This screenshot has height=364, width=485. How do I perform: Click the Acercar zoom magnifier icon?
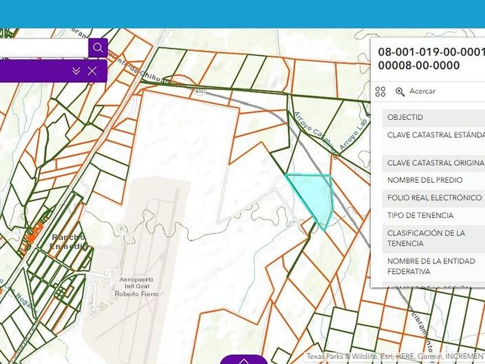coord(400,92)
